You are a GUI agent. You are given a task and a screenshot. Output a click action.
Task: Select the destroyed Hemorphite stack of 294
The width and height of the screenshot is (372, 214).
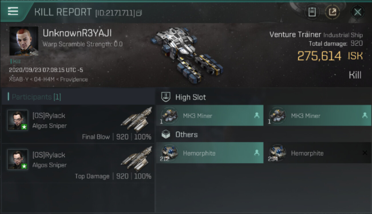318,153
